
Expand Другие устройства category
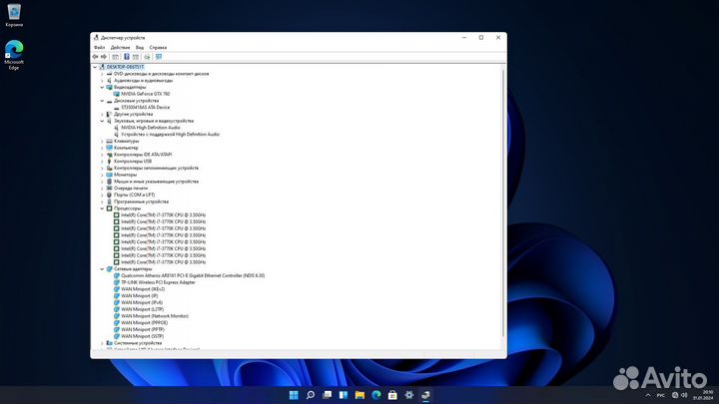click(x=102, y=114)
